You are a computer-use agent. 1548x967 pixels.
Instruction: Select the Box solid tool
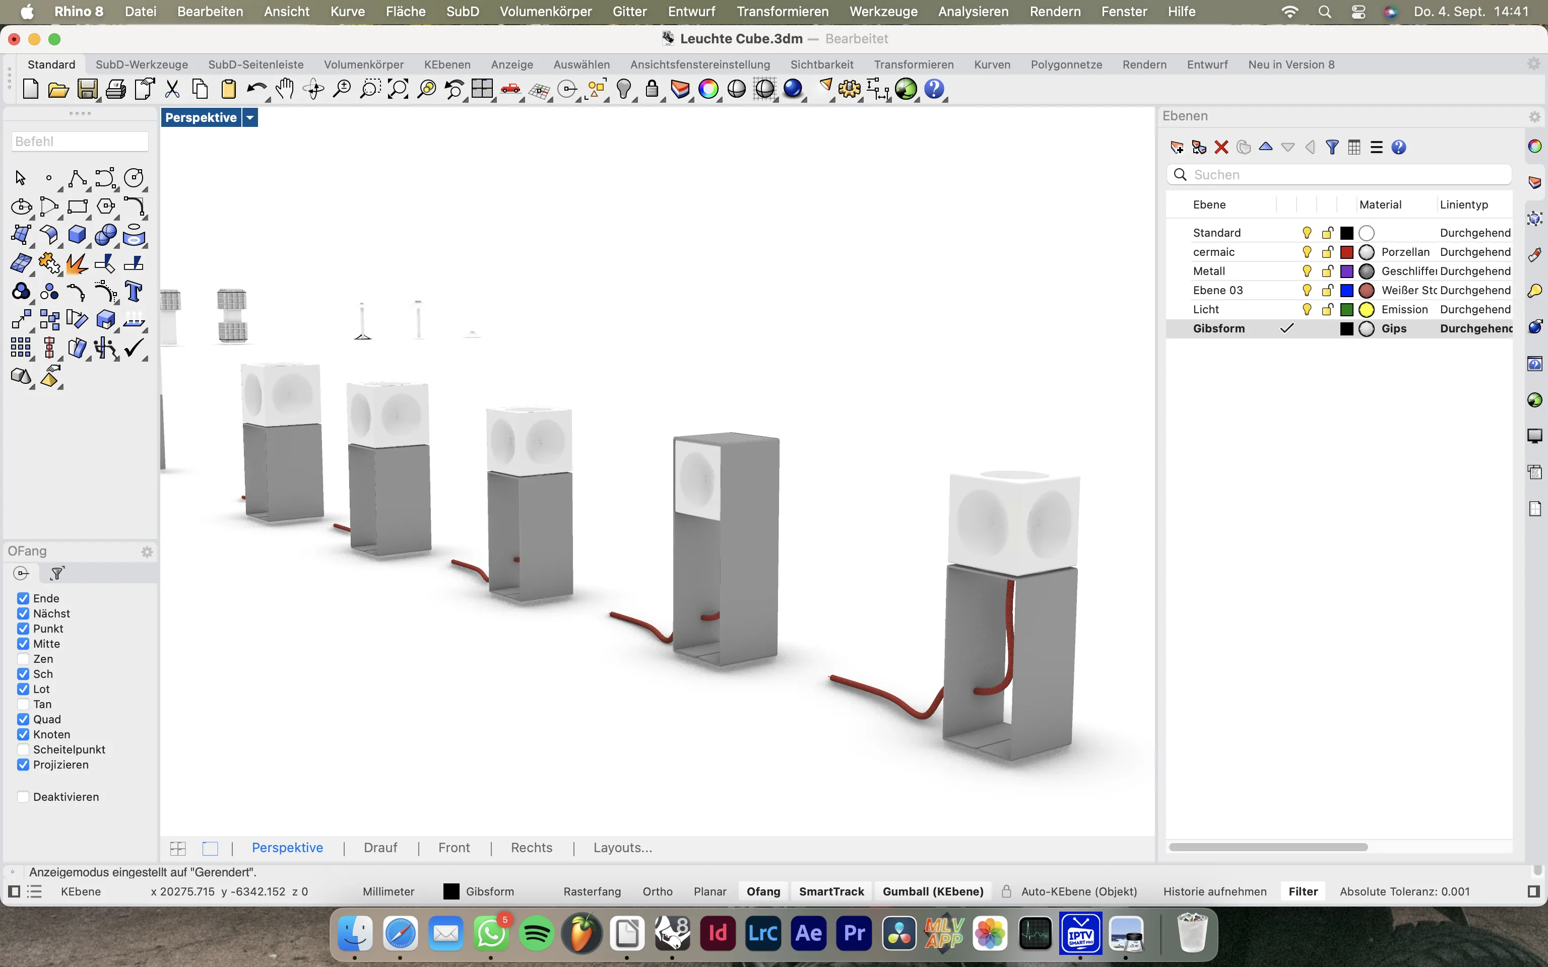[78, 235]
